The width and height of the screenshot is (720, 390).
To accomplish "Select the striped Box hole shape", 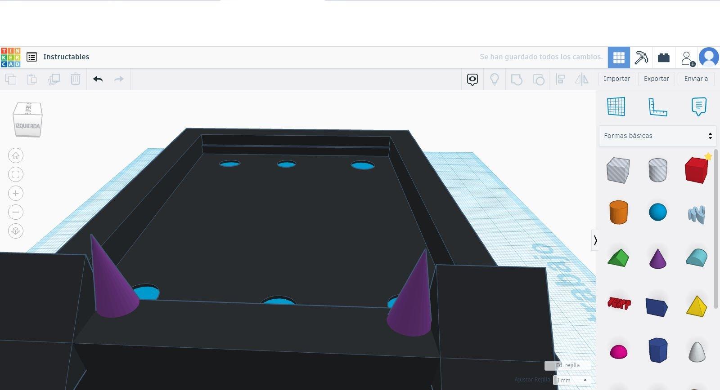I will click(x=618, y=170).
